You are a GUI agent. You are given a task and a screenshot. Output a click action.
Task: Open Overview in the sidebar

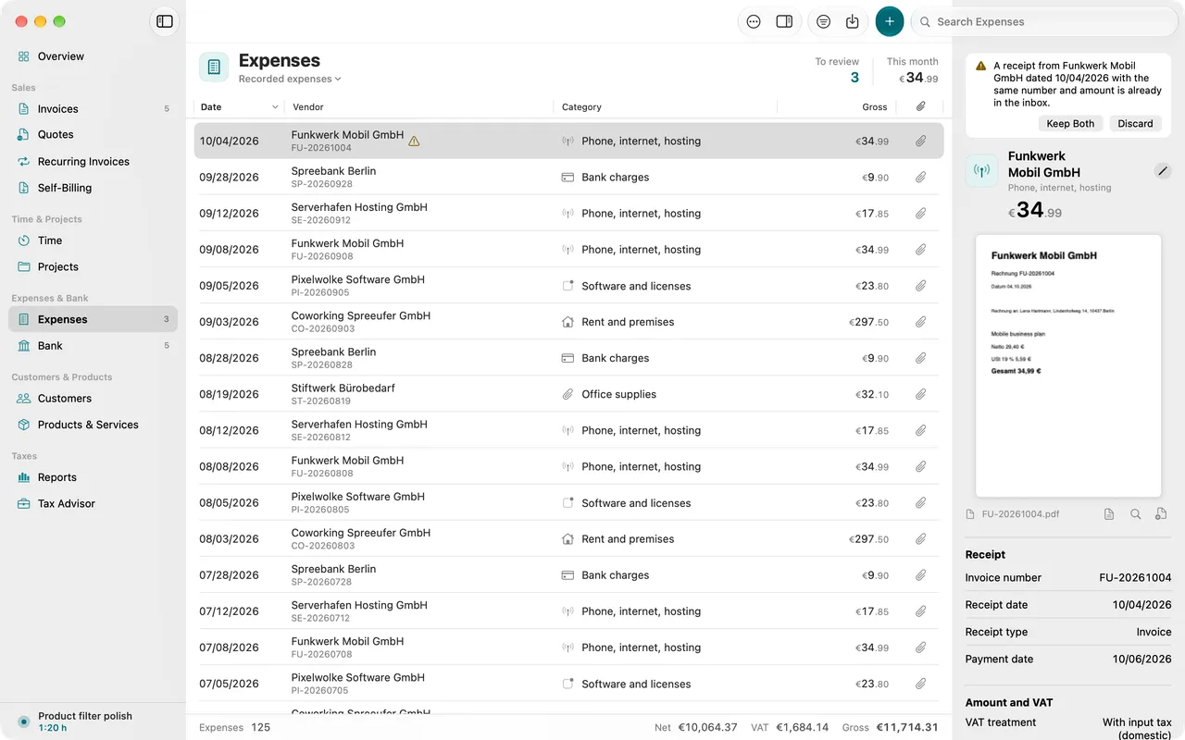tap(93, 56)
